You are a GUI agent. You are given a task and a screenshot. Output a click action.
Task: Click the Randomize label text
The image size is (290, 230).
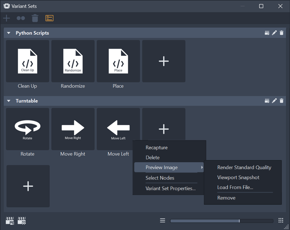[x=73, y=86]
